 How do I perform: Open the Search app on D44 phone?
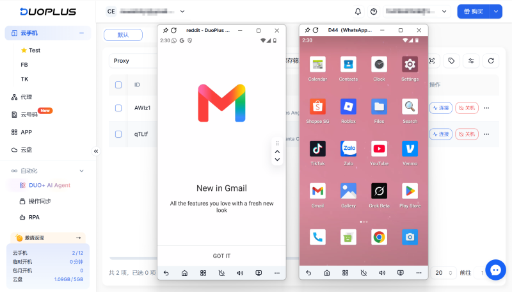click(x=410, y=107)
